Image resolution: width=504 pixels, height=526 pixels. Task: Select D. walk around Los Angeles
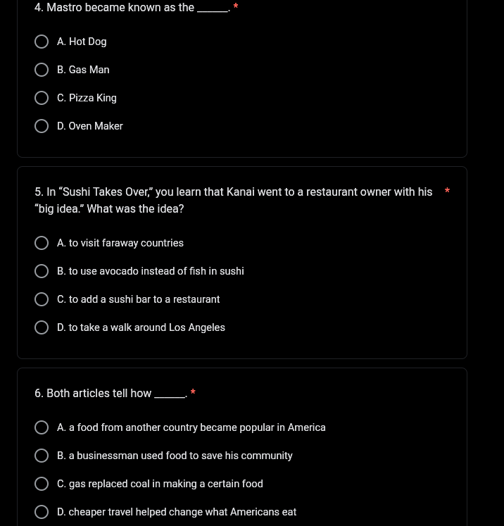click(42, 327)
